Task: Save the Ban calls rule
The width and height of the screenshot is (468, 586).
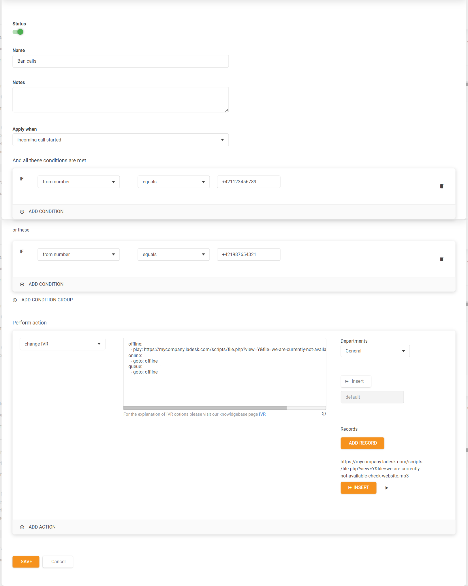Action: (x=26, y=562)
